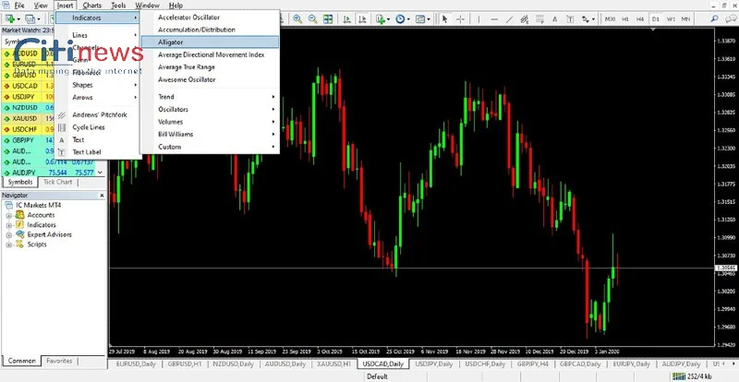The height and width of the screenshot is (382, 739).
Task: Click the Indicators list toolbar icon
Action: click(x=381, y=18)
